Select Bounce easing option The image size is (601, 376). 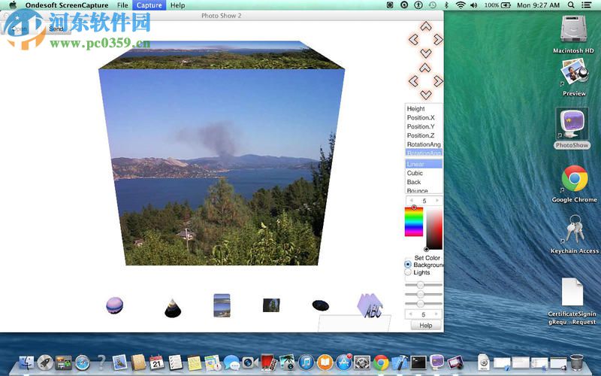tap(424, 190)
